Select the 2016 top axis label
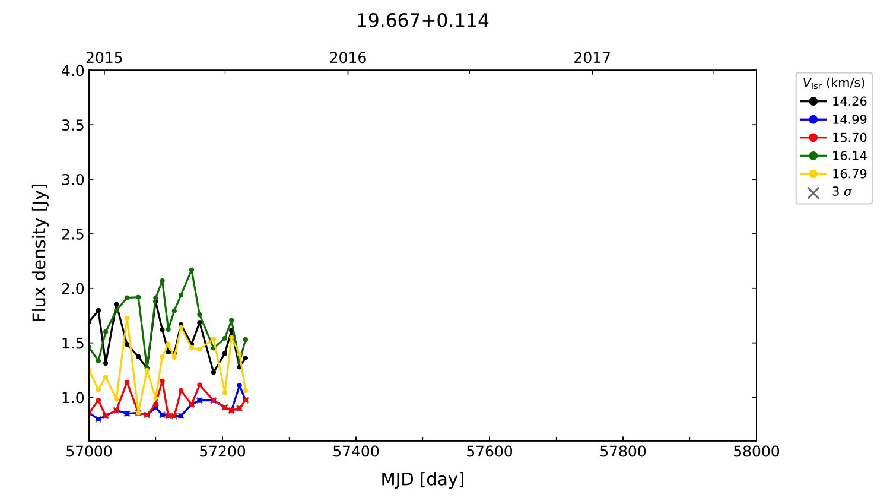Image resolution: width=890 pixels, height=501 pixels. (x=348, y=58)
